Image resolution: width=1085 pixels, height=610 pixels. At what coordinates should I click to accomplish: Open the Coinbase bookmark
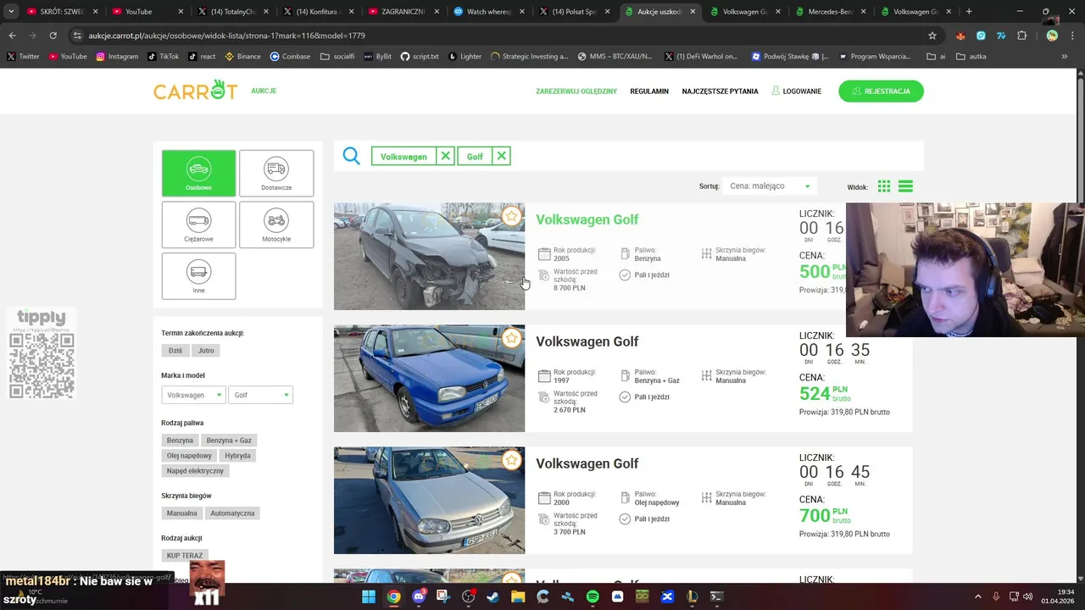coord(290,57)
